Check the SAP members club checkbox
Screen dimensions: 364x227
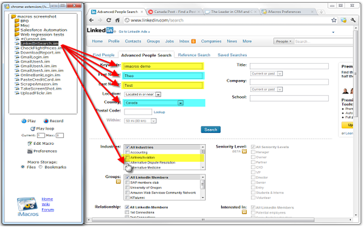click(127, 183)
